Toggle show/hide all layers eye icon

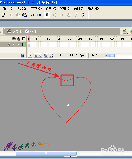click(14, 39)
